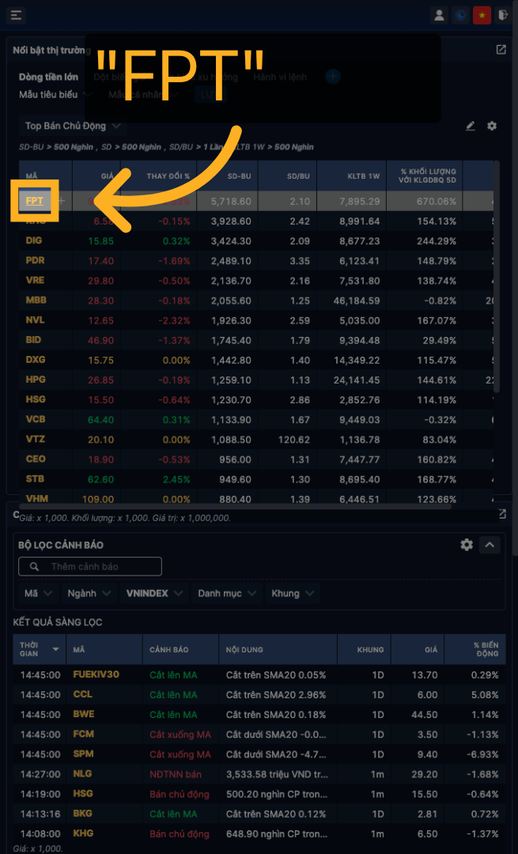Open the FUEKIV30 alert ticker
Viewport: 518px width, 854px height.
coord(96,675)
